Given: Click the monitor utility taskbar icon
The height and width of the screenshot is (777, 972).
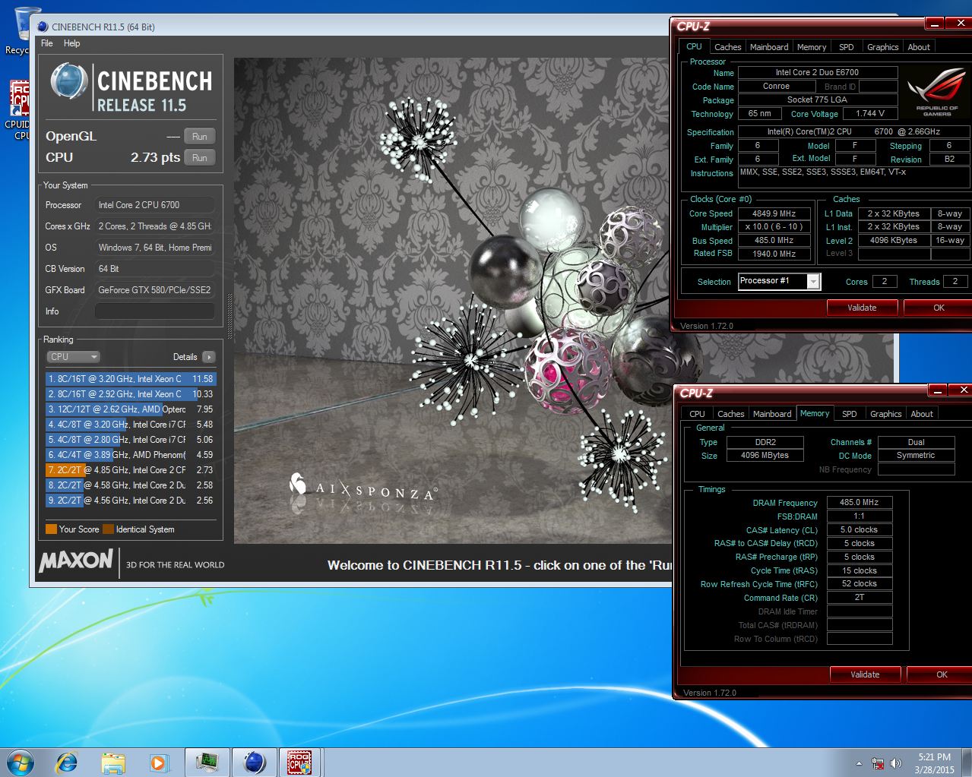Looking at the screenshot, I should (207, 762).
